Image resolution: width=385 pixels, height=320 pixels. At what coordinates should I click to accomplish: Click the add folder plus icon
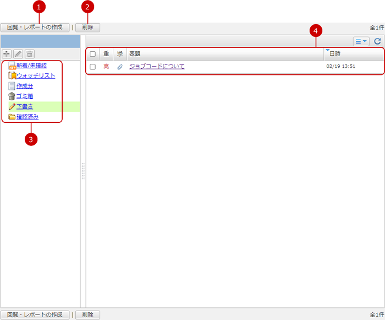pyautogui.click(x=7, y=53)
